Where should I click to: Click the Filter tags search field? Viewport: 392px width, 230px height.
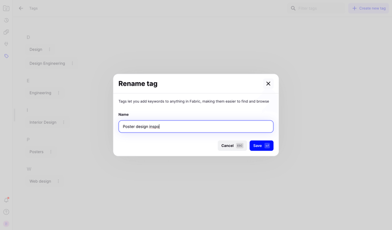point(318,8)
